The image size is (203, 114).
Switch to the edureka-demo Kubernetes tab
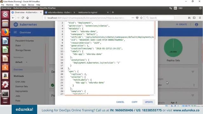pyautogui.click(x=60, y=12)
